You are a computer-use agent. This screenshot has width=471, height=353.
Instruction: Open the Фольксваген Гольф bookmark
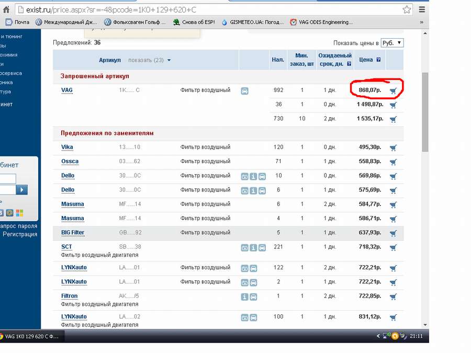coord(135,22)
